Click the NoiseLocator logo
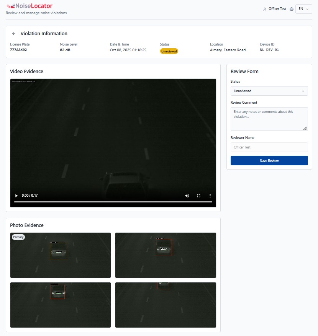Image resolution: width=318 pixels, height=336 pixels. coord(30,6)
